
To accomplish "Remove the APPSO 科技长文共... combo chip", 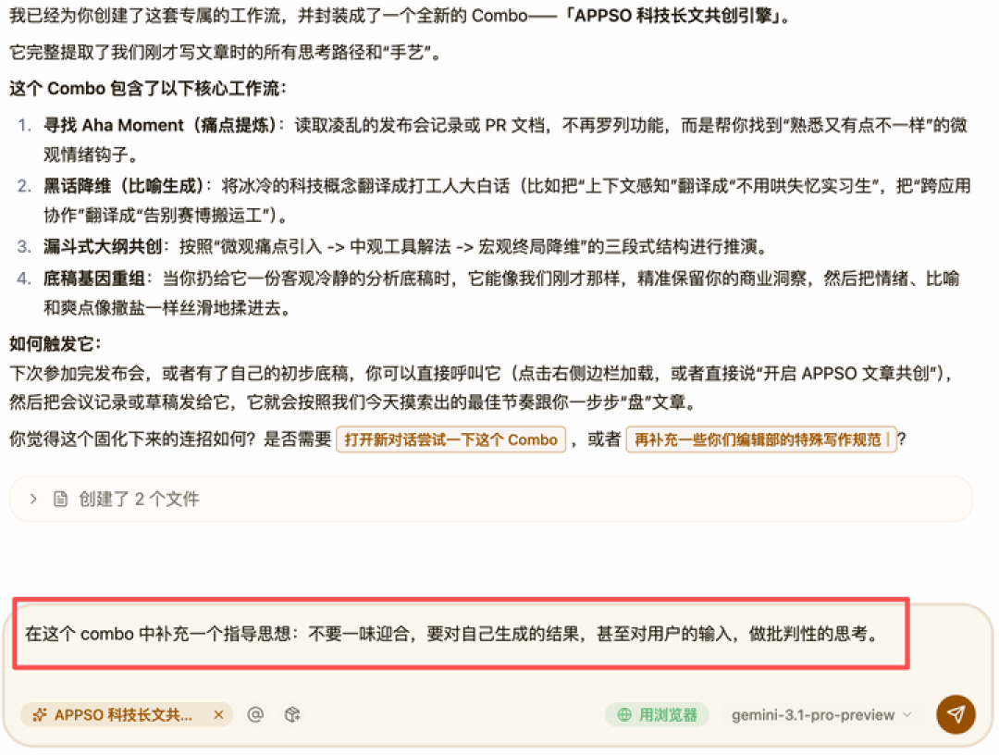I will pos(218,715).
